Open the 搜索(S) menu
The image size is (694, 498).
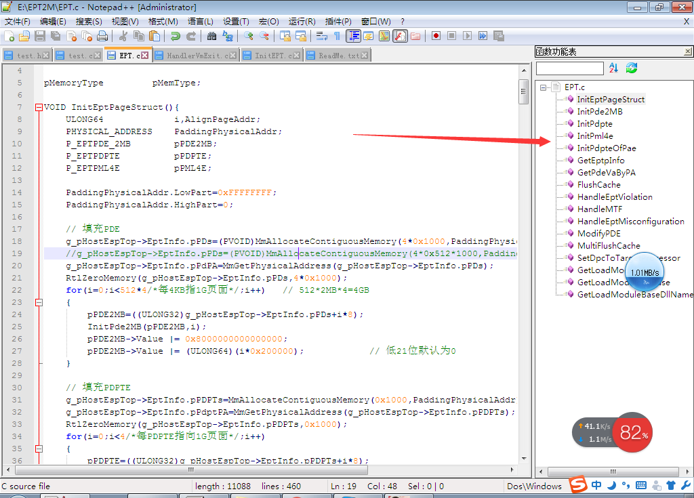pyautogui.click(x=89, y=22)
